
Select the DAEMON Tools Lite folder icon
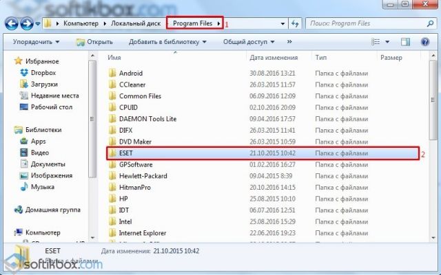[112, 119]
